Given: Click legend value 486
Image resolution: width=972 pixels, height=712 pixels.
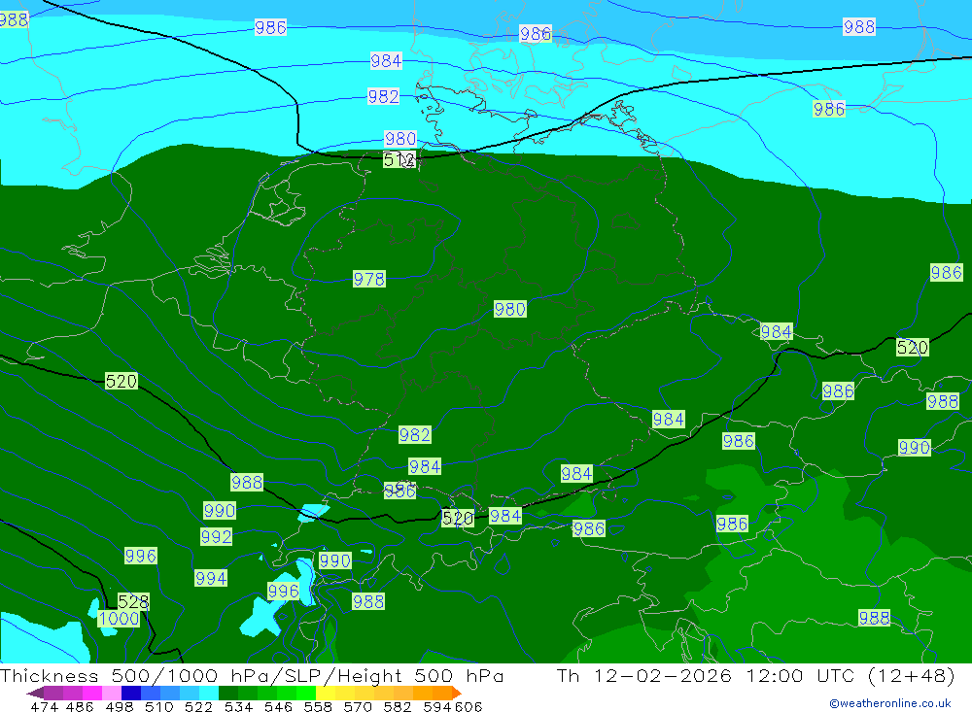Looking at the screenshot, I should pyautogui.click(x=80, y=706).
